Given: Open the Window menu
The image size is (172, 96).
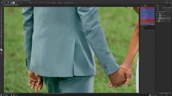Looking at the screenshot, I should tap(26, 1).
